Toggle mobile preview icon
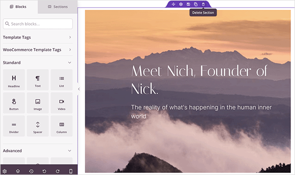This screenshot has width=295, height=175. coord(71,171)
